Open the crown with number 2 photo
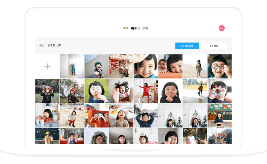 click(146, 136)
